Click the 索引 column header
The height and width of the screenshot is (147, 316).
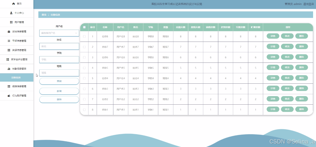[92, 27]
